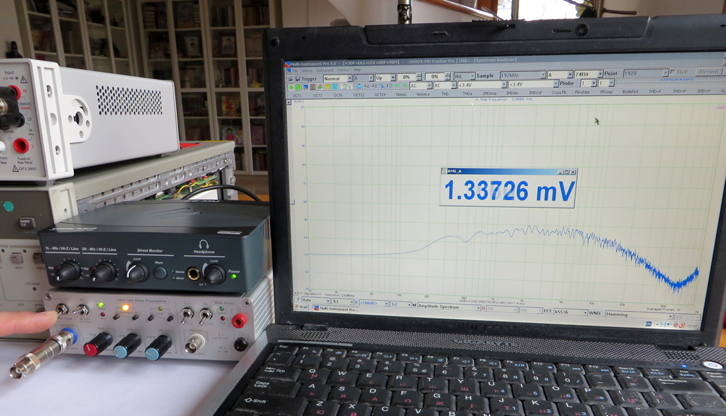Click the Record button
726x416 pixels.
pyautogui.click(x=709, y=72)
